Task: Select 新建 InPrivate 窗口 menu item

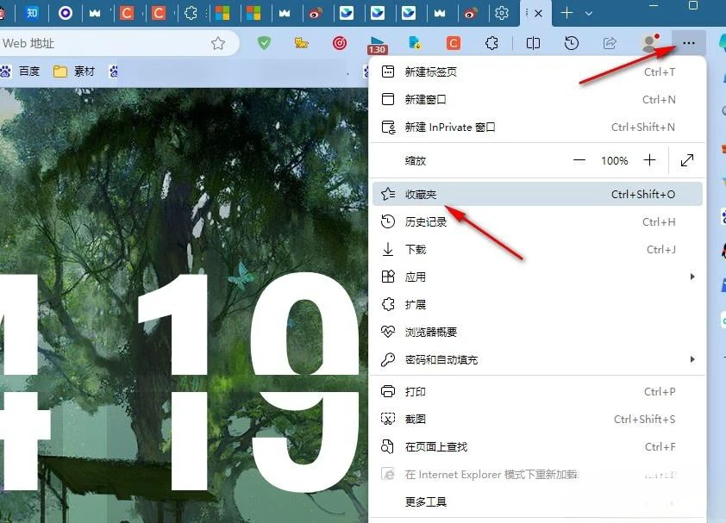Action: click(537, 128)
